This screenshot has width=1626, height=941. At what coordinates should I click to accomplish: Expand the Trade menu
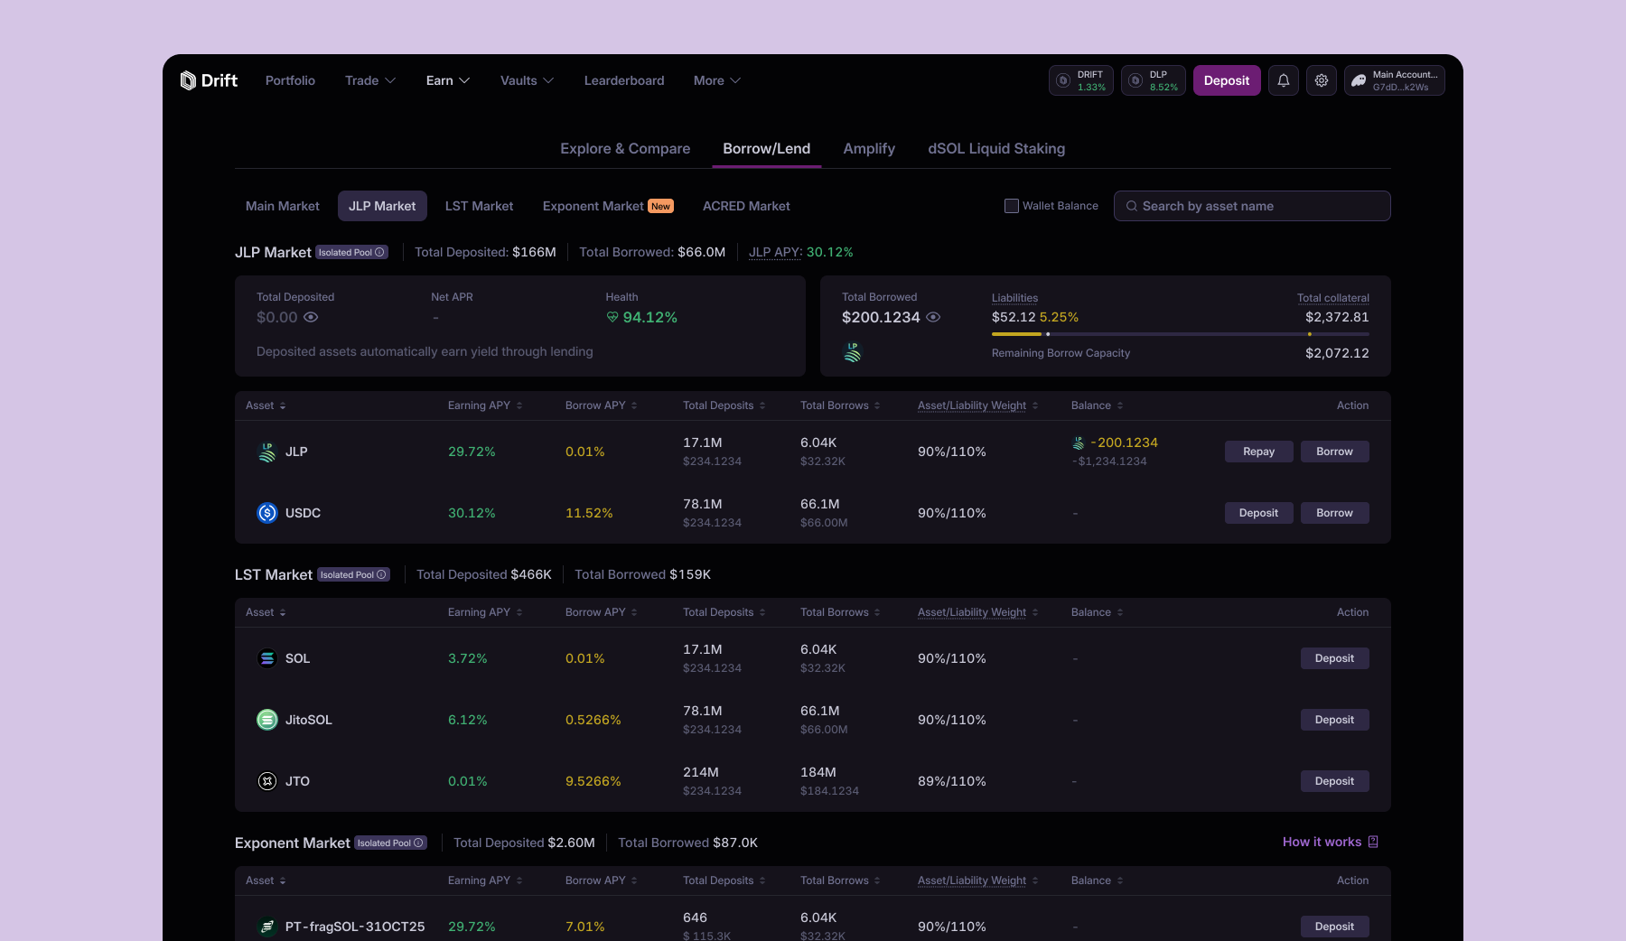pos(370,80)
